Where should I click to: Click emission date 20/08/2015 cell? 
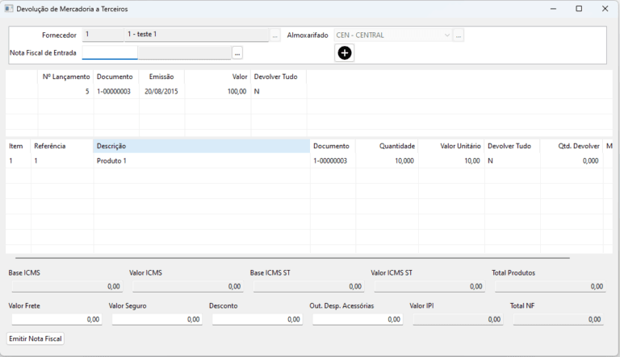(x=161, y=91)
